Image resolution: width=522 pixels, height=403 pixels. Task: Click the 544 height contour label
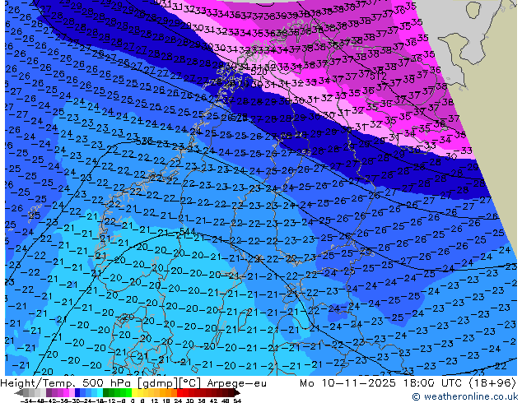187,231
